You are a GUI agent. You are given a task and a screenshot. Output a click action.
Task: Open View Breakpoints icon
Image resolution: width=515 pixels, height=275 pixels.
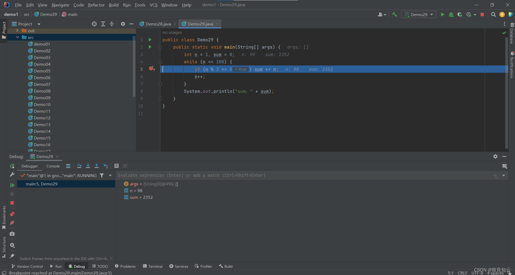(x=12, y=214)
